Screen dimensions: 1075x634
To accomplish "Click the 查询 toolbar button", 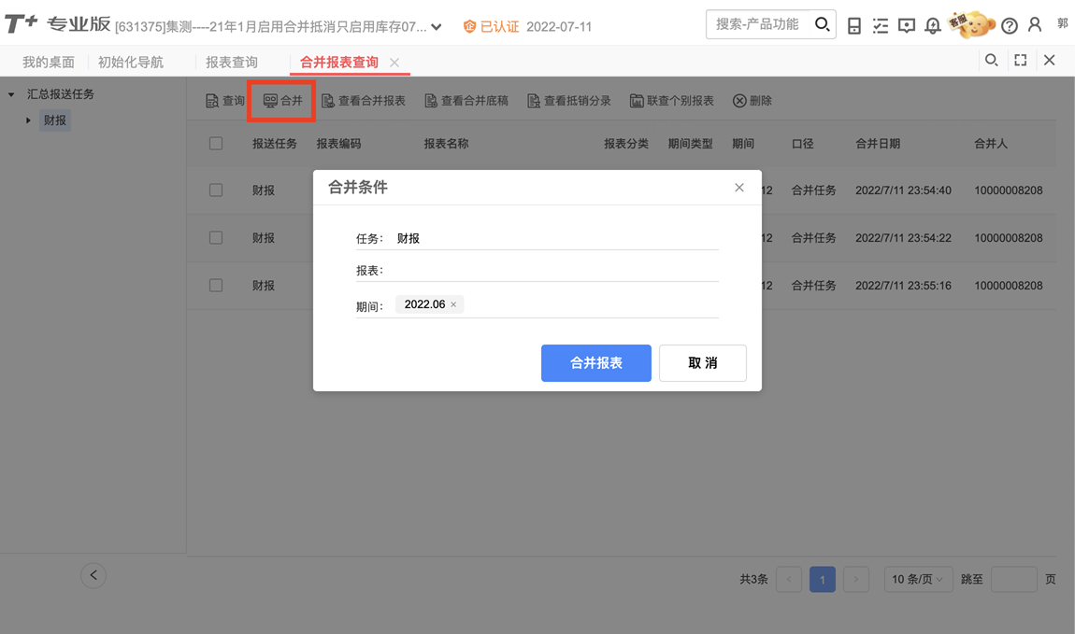I will pyautogui.click(x=225, y=101).
